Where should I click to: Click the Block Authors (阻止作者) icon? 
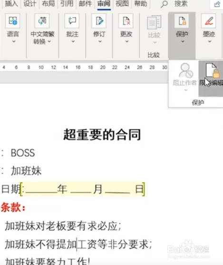(x=185, y=71)
